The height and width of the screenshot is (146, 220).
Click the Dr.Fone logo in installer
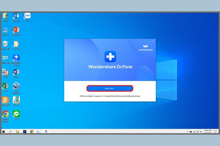(110, 56)
